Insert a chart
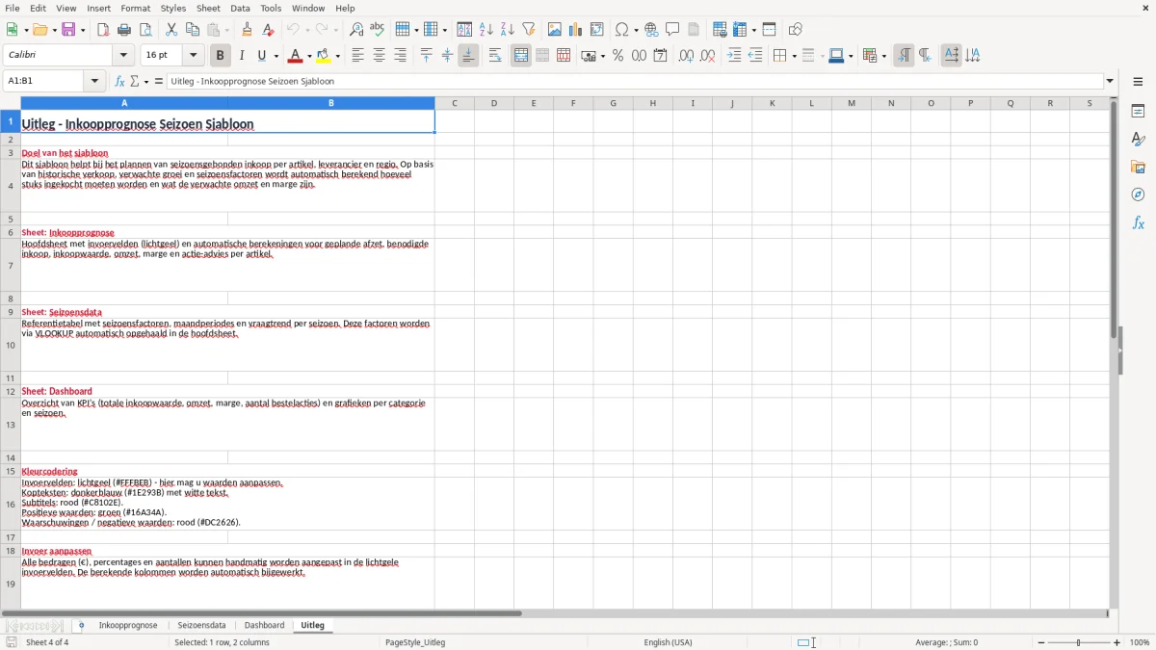The height and width of the screenshot is (650, 1156). tap(576, 30)
